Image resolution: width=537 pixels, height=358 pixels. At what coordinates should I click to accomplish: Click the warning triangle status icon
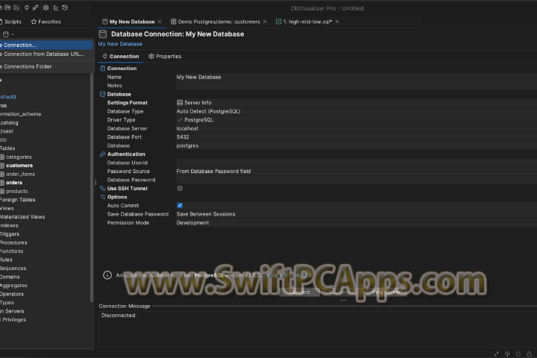(x=529, y=354)
